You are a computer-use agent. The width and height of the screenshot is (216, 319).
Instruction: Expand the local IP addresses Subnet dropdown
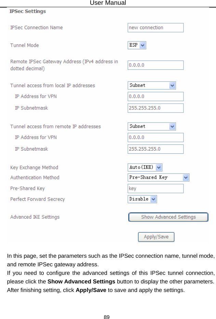click(x=152, y=85)
